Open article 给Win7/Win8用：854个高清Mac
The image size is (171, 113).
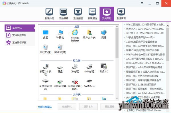(x=145, y=63)
